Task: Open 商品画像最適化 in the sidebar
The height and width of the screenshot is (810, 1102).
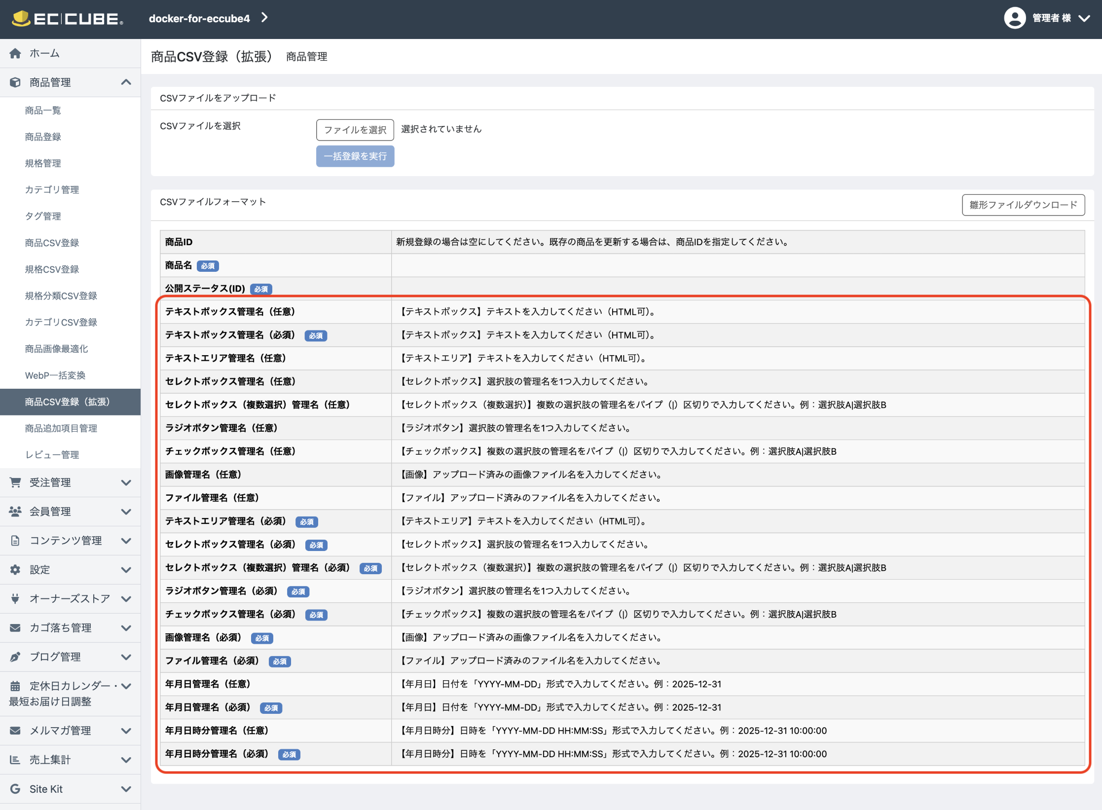Action: [70, 349]
